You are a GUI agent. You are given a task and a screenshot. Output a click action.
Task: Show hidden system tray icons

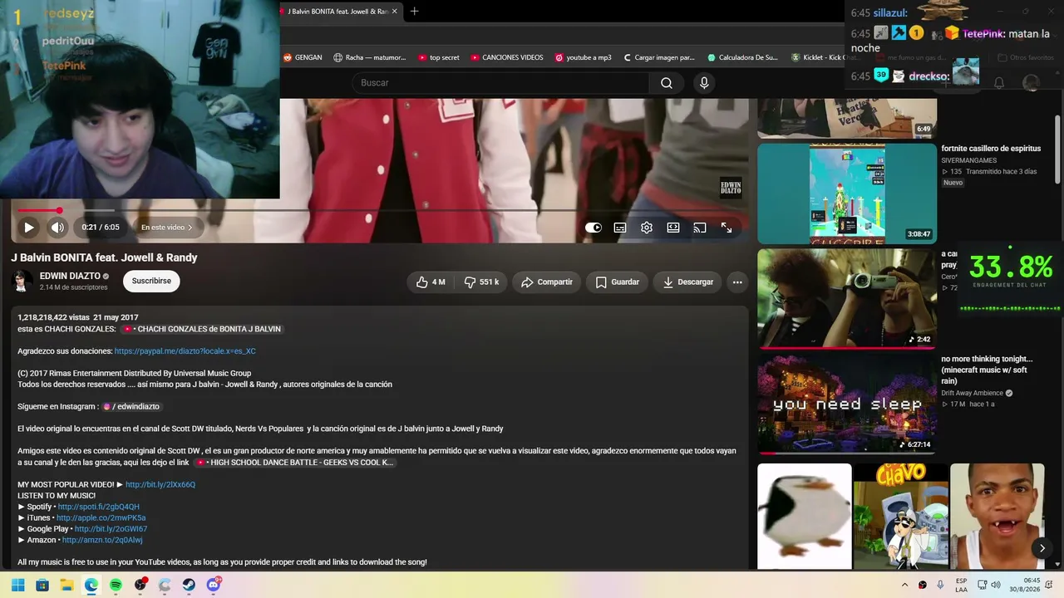point(904,585)
